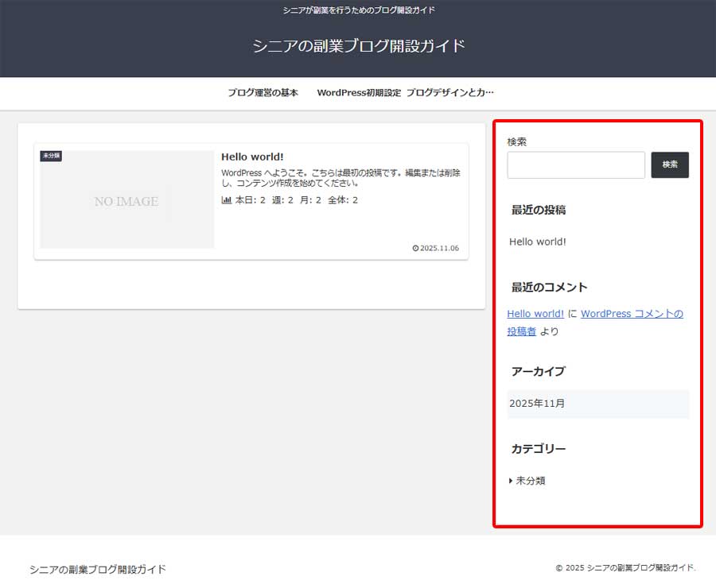Open the Hello world! post title

click(x=252, y=157)
